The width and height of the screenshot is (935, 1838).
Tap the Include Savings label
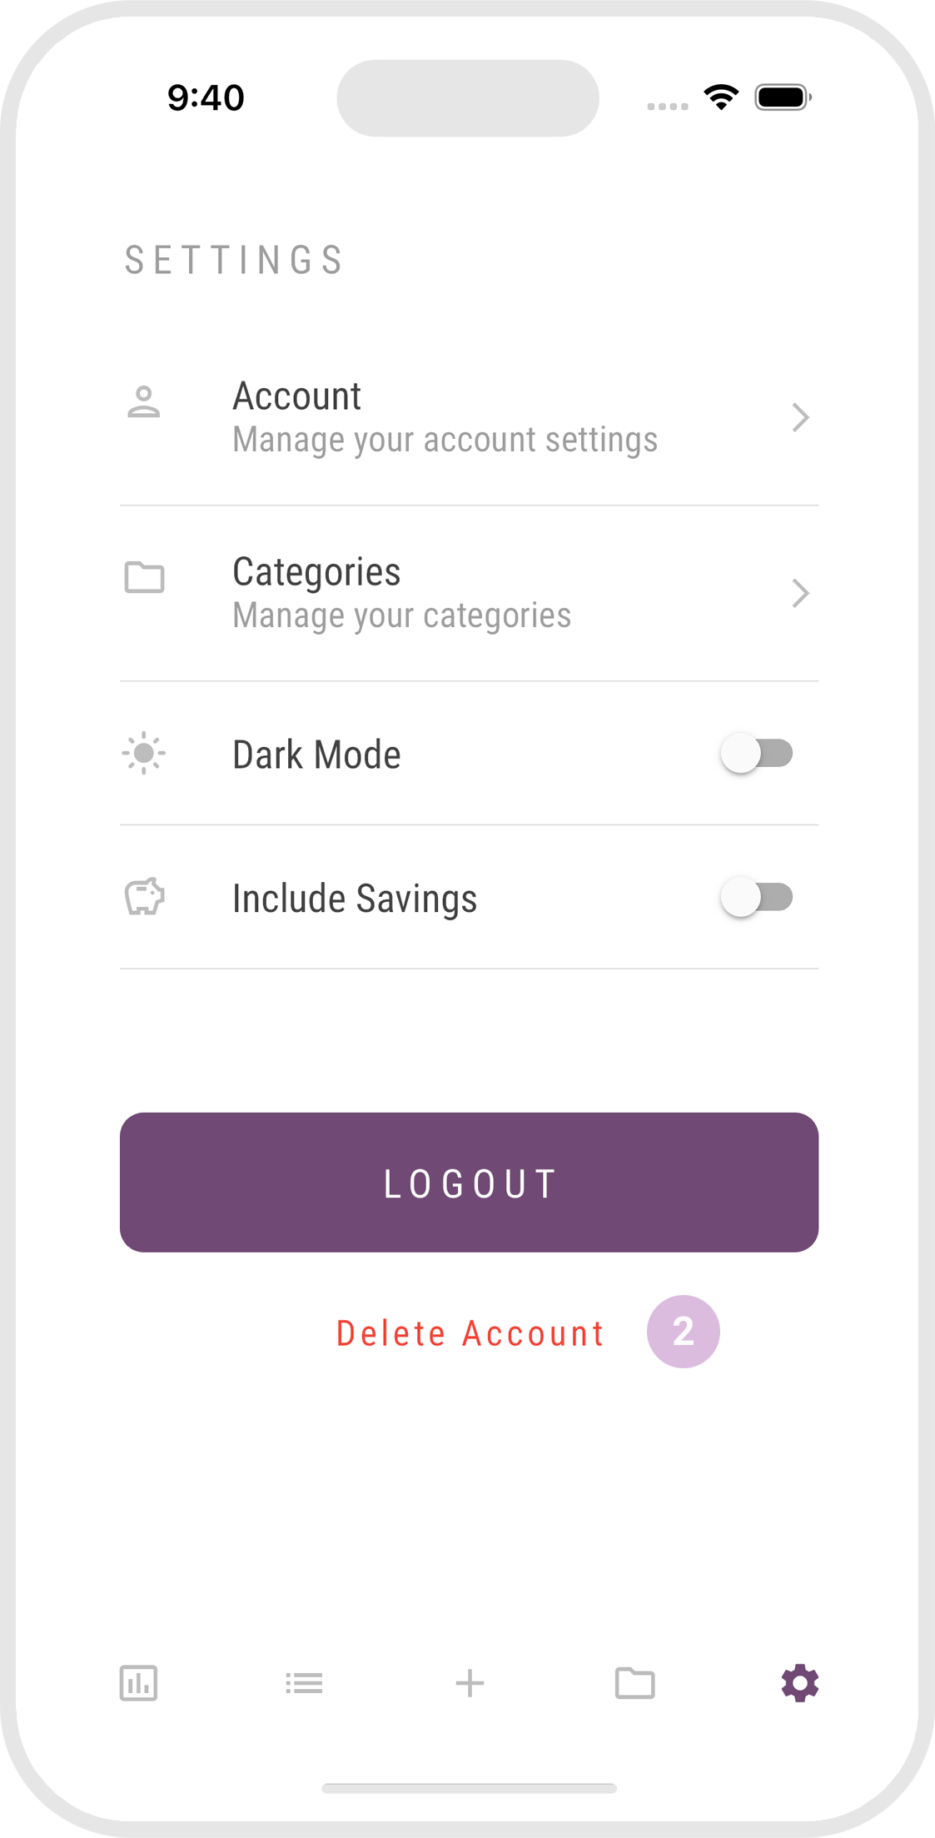pyautogui.click(x=355, y=899)
